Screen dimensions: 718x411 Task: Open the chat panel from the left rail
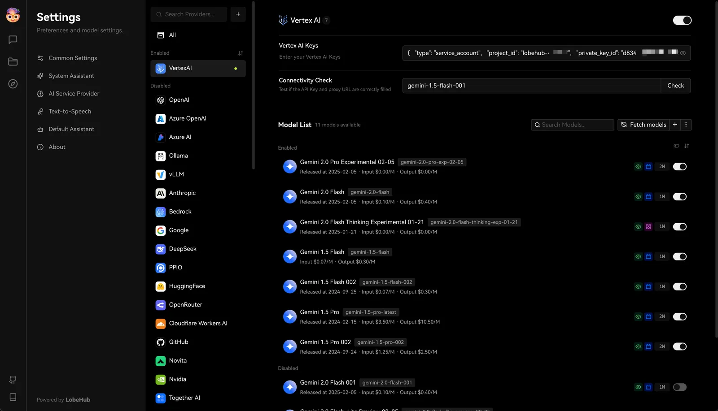point(13,39)
